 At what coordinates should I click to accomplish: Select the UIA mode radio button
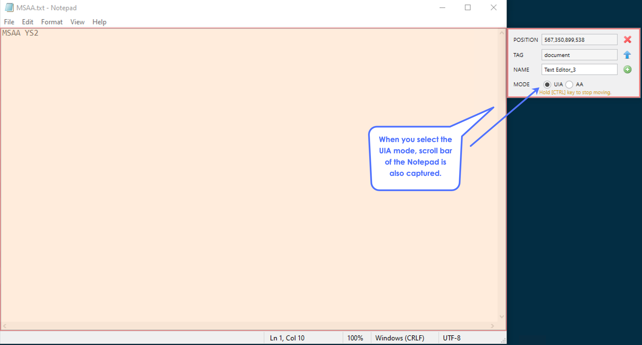coord(547,84)
